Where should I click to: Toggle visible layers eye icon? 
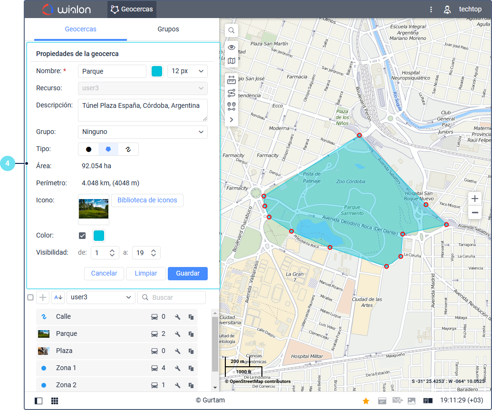(x=232, y=47)
